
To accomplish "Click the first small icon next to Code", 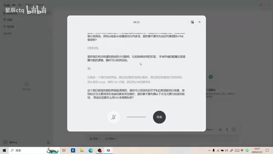I will (x=14, y=5).
